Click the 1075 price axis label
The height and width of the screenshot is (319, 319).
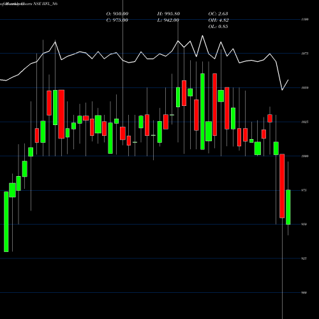click(x=305, y=54)
